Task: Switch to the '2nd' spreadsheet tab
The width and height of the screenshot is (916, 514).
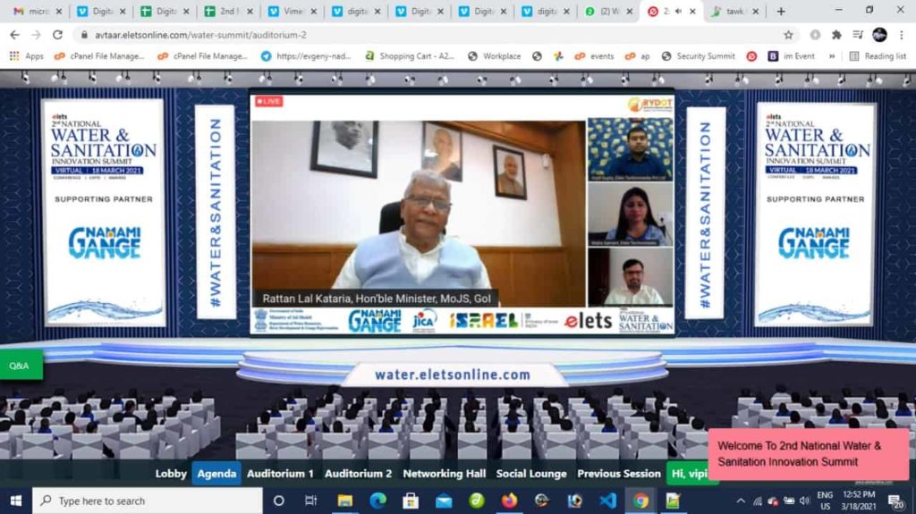Action: click(227, 11)
